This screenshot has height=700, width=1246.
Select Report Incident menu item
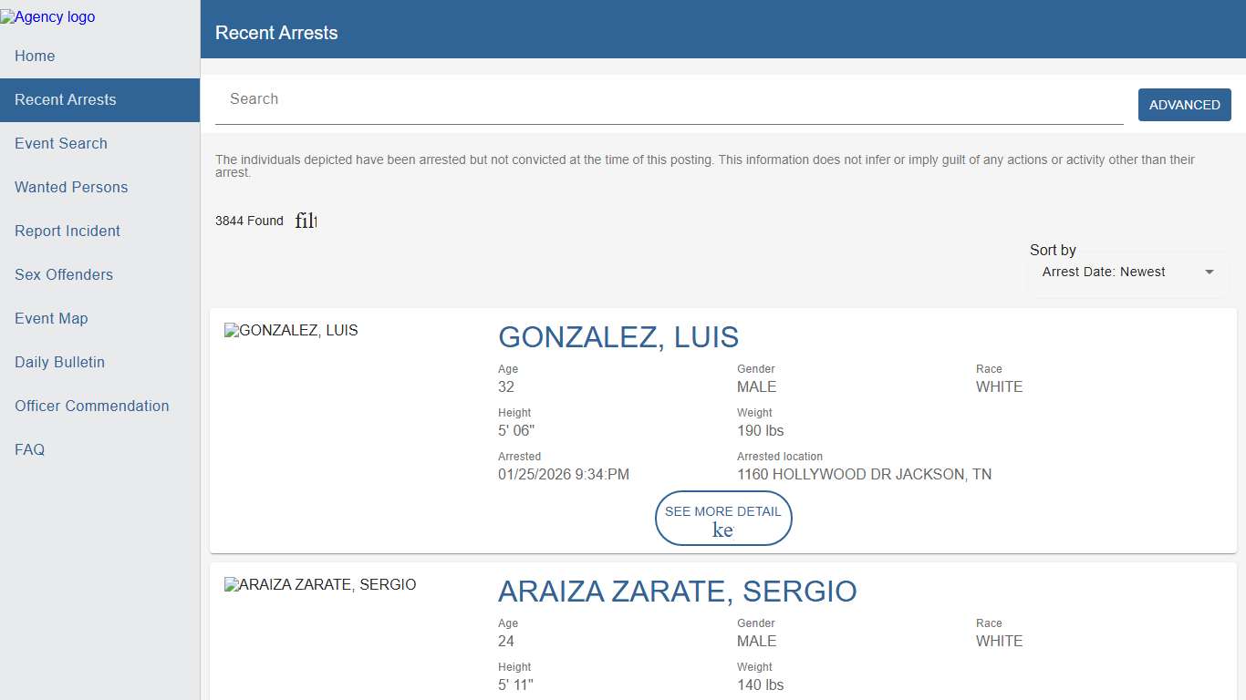[67, 231]
